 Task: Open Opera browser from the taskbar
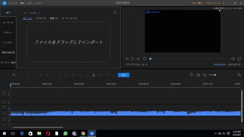[x=48, y=133]
